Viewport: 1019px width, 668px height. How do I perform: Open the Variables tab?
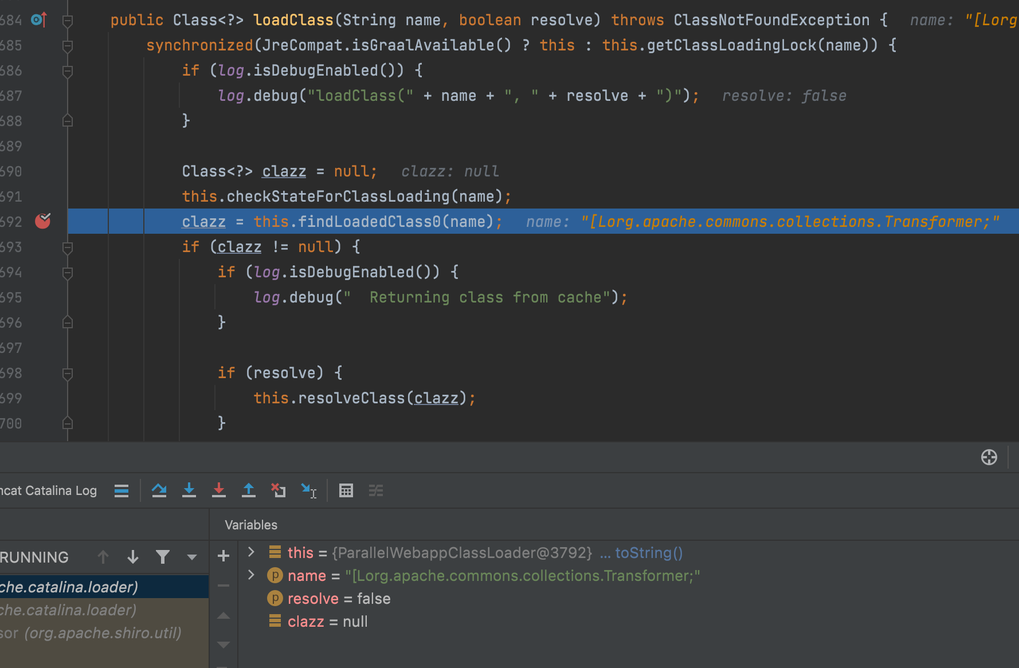251,525
